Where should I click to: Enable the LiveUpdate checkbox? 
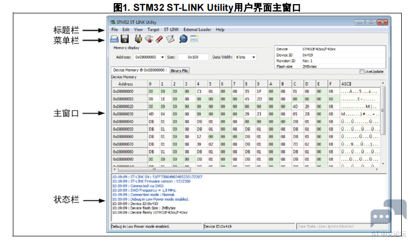362,71
